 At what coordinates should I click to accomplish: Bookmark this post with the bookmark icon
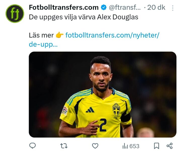[157, 146]
